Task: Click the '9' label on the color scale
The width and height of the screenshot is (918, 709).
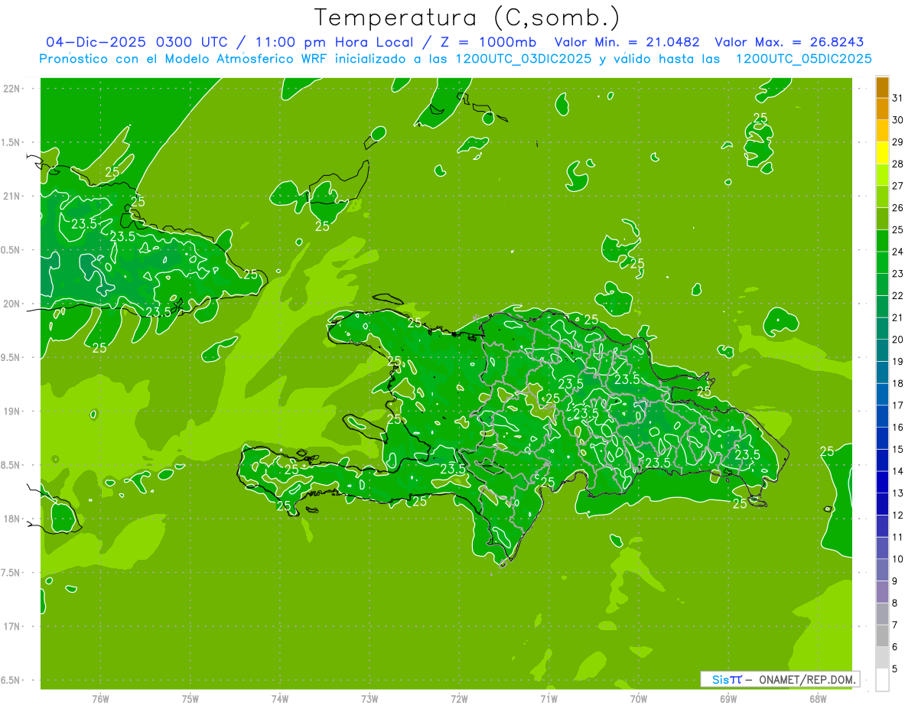Action: 895,581
